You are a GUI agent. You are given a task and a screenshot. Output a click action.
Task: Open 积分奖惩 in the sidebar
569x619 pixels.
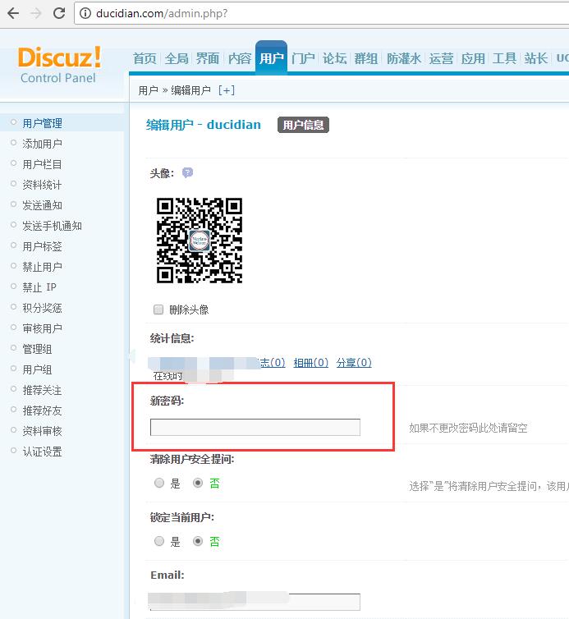click(42, 308)
